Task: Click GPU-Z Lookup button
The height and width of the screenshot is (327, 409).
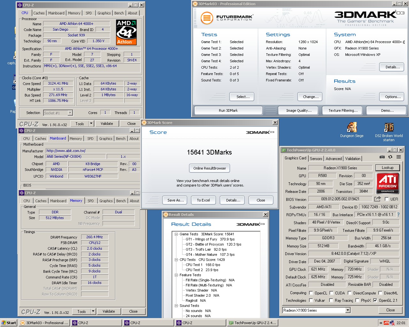Action: pyautogui.click(x=387, y=168)
